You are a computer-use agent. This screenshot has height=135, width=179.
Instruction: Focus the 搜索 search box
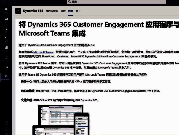(x=116, y=2)
